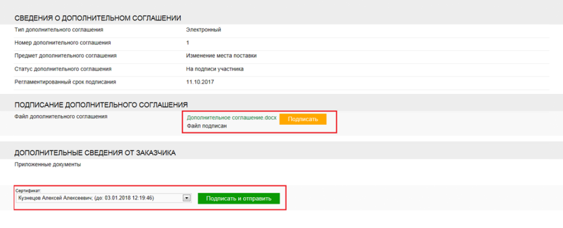Image resolution: width=563 pixels, height=228 pixels.
Task: Click the Сертификат label above the combo box
Action: click(x=29, y=191)
